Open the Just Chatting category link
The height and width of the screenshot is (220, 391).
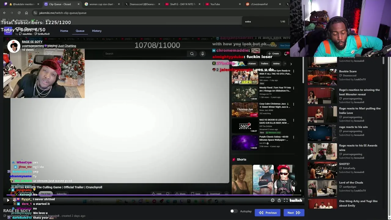tap(67, 46)
